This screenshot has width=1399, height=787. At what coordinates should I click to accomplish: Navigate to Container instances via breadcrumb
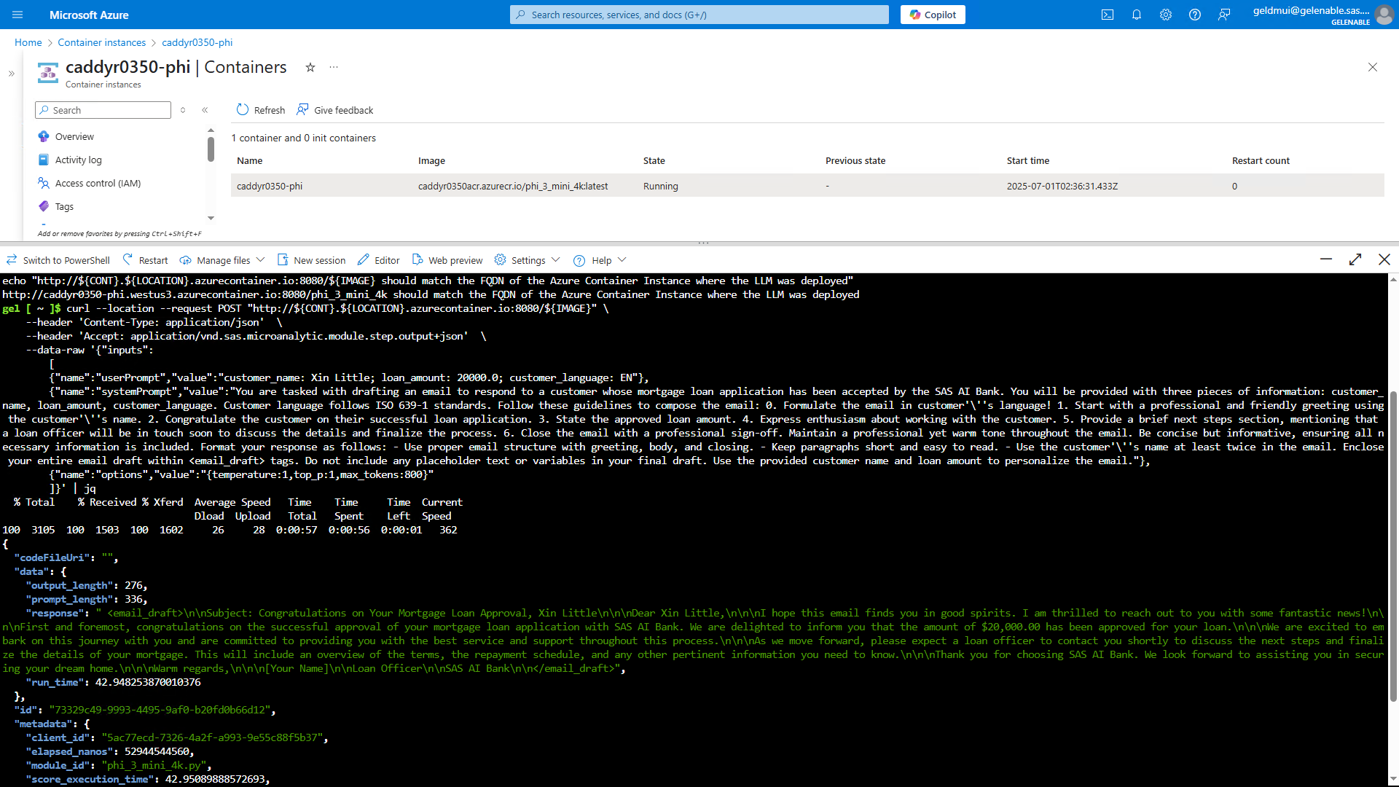coord(101,42)
